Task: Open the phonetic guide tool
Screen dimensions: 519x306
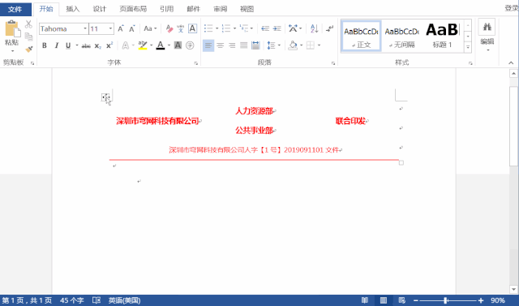Action: pos(180,28)
